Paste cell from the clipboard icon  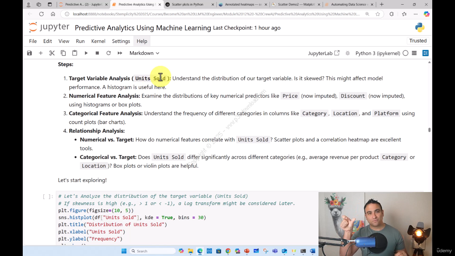coord(75,53)
